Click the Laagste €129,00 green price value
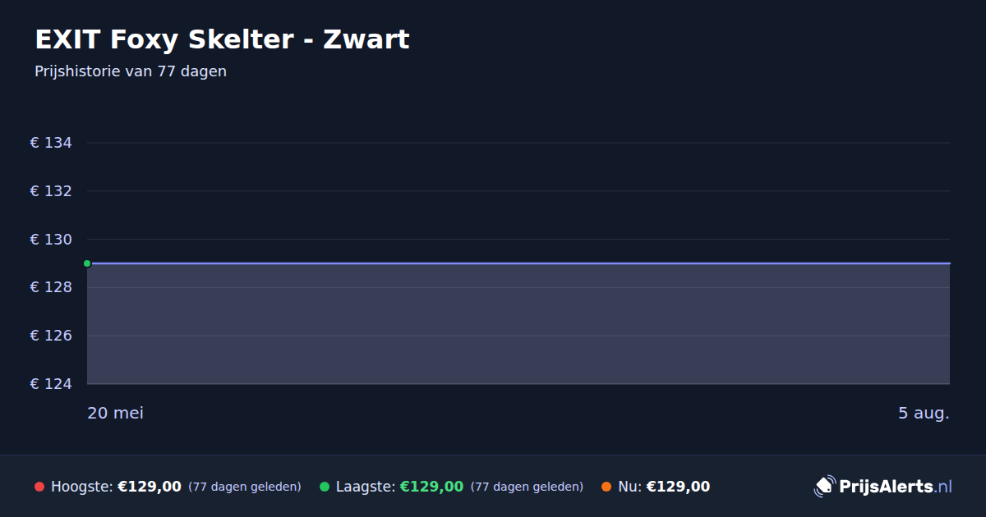986x517 pixels. (x=431, y=487)
